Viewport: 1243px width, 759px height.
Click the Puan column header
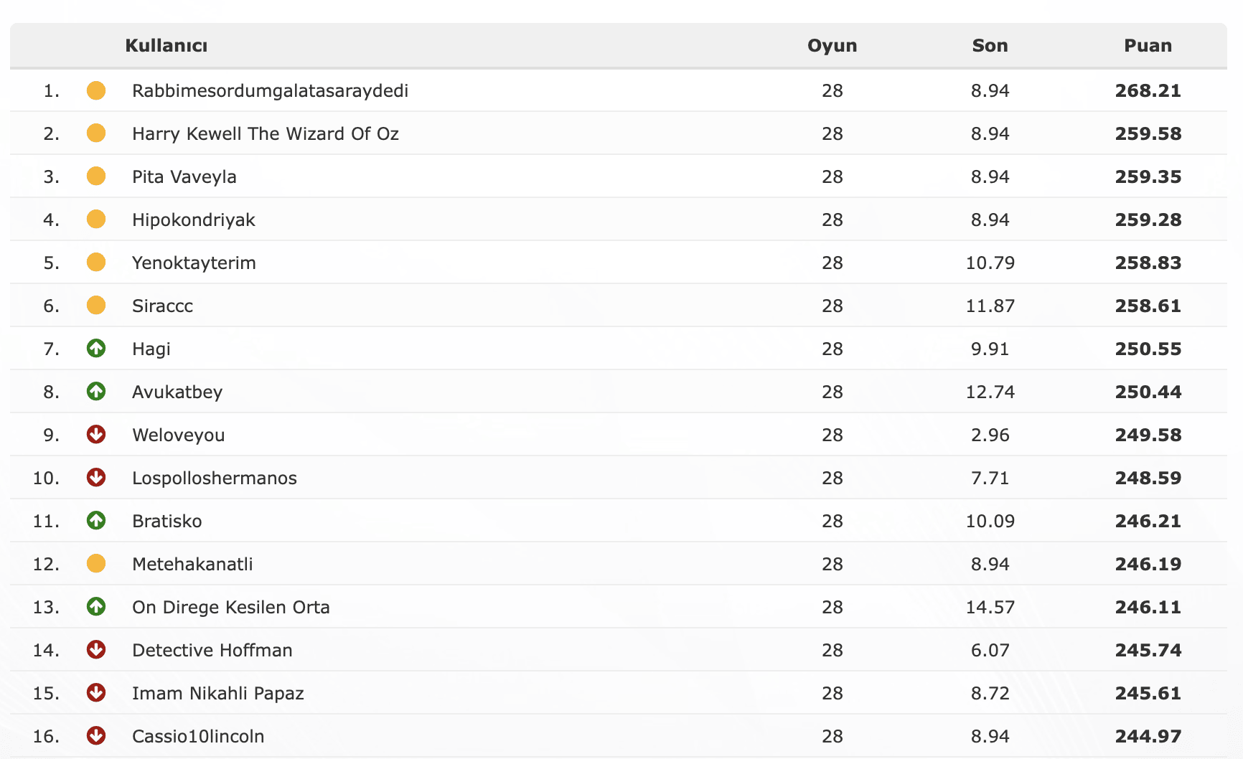[1148, 46]
